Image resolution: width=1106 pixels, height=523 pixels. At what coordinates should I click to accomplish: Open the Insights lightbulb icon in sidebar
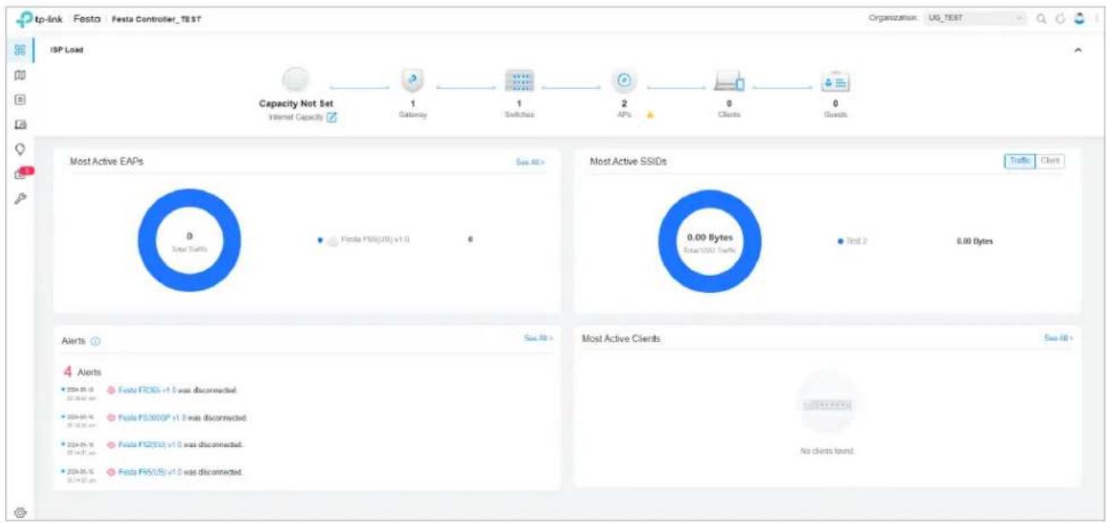click(x=19, y=148)
